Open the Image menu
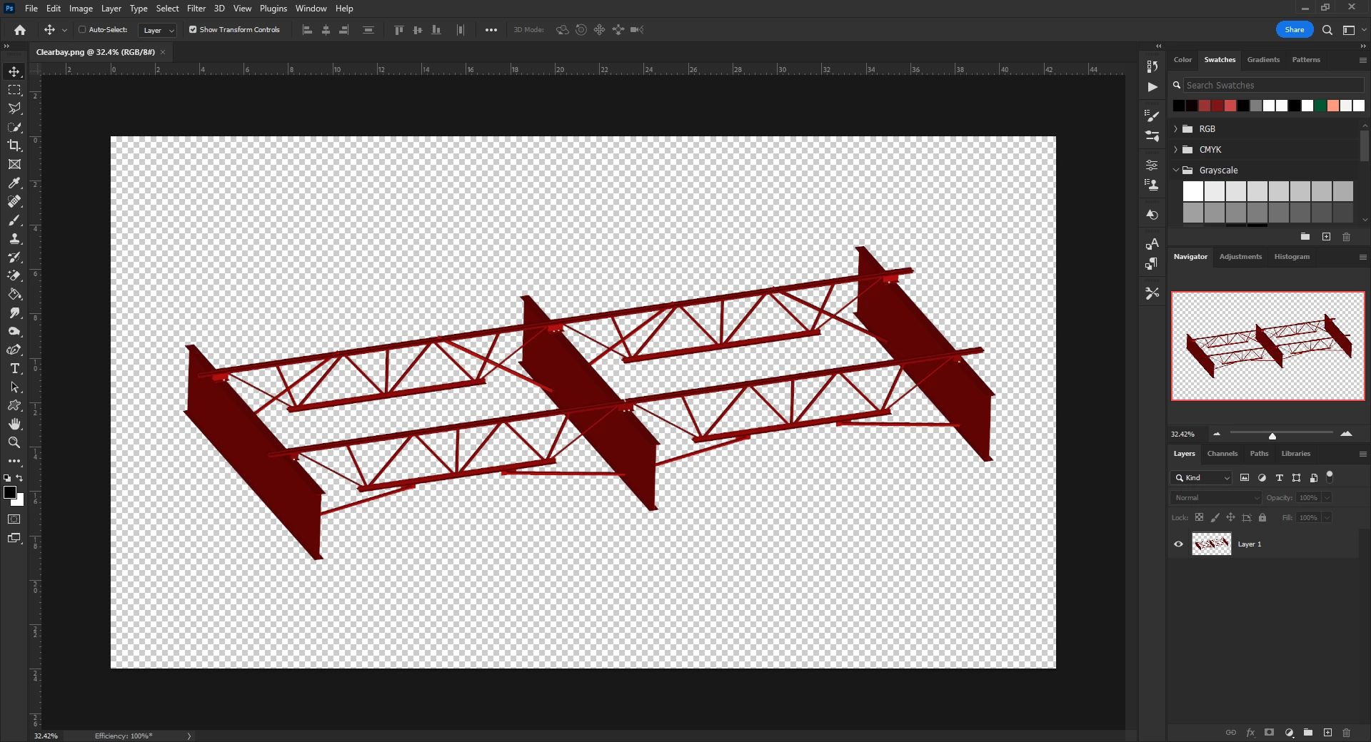This screenshot has width=1371, height=742. coord(81,9)
